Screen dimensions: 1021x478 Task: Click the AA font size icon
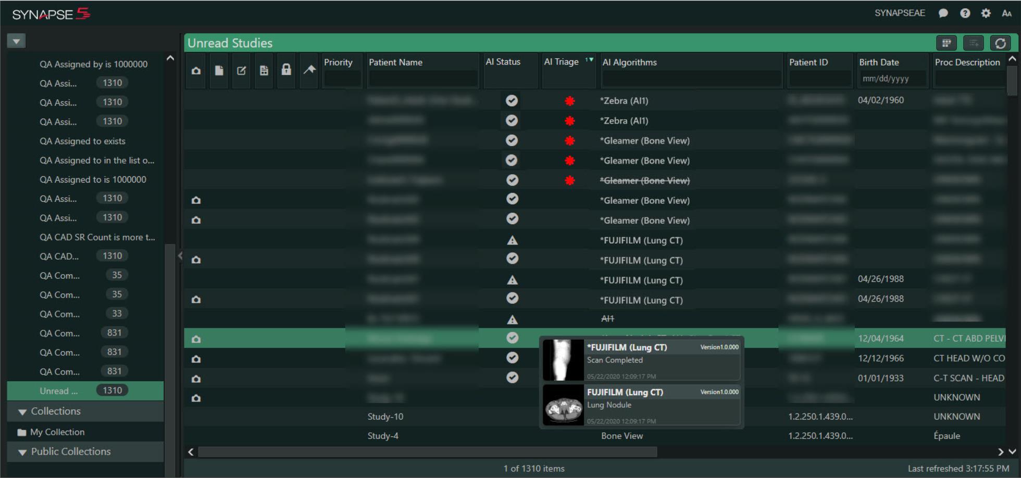[1006, 14]
